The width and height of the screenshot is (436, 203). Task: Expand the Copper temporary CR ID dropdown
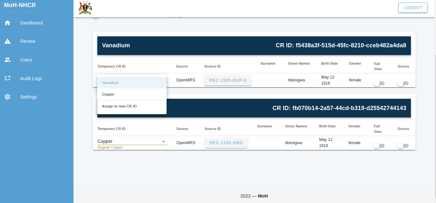[163, 142]
